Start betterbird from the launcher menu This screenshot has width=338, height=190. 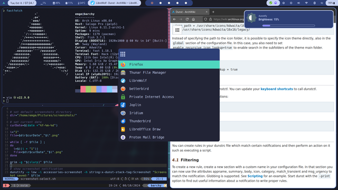(169, 89)
